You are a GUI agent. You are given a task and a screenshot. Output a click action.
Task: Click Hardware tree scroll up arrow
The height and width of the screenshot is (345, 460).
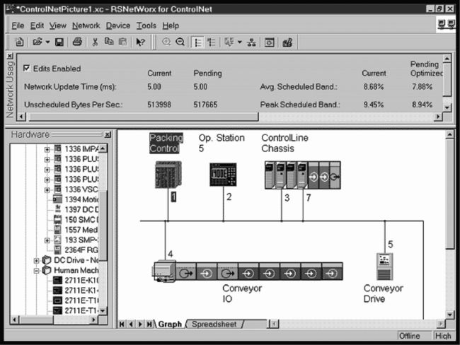point(103,148)
